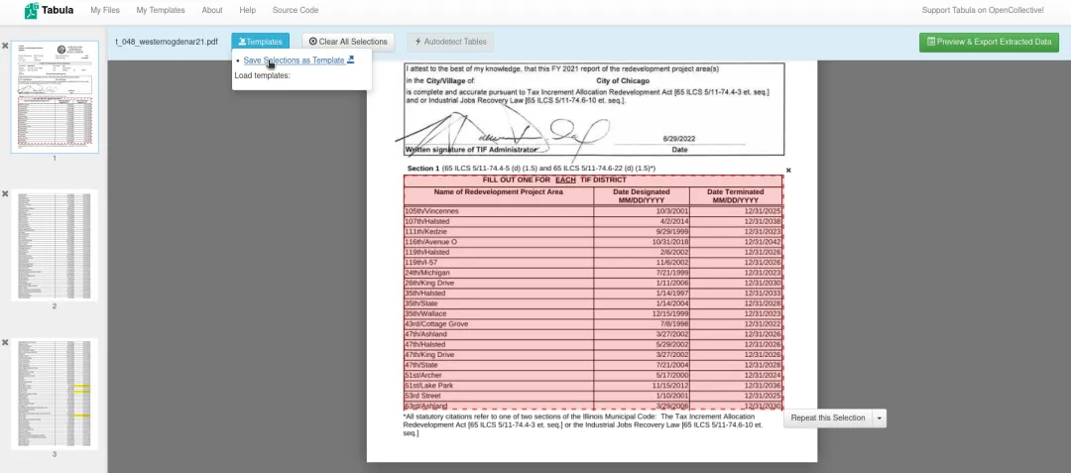Click the 105th/Vincennes row name
Screen dimensions: 1071x473
(x=431, y=211)
